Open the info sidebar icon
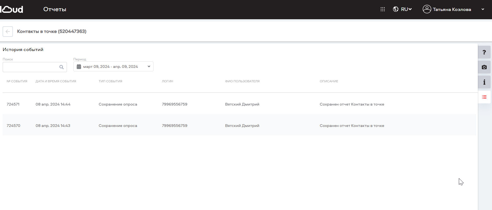The image size is (492, 210). tap(484, 82)
